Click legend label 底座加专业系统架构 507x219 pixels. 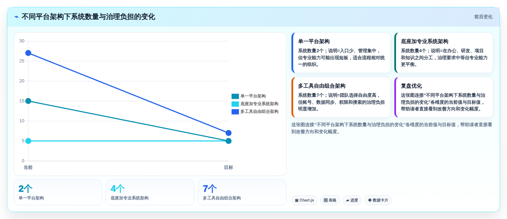259,104
